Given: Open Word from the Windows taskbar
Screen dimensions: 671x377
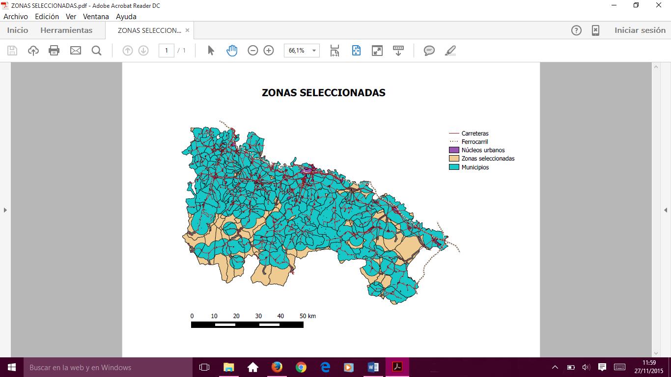Looking at the screenshot, I should point(373,367).
